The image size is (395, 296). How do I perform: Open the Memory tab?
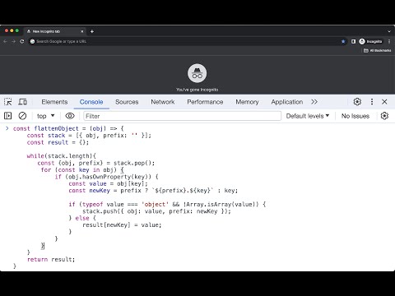[x=247, y=102]
